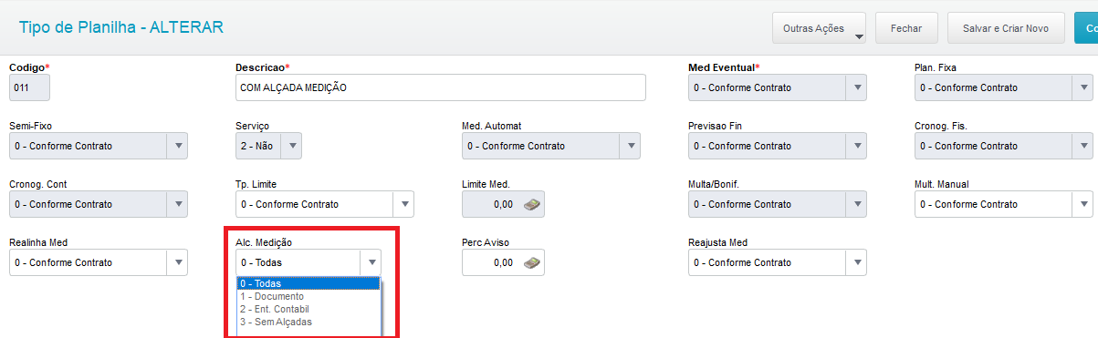1098x338 pixels.
Task: Open Med Eventual dropdown
Action: pyautogui.click(x=856, y=87)
